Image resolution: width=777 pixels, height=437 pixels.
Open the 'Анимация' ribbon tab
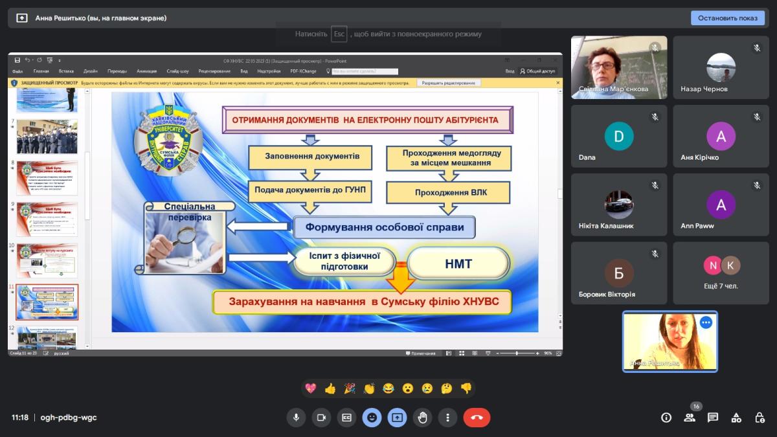[x=146, y=71]
